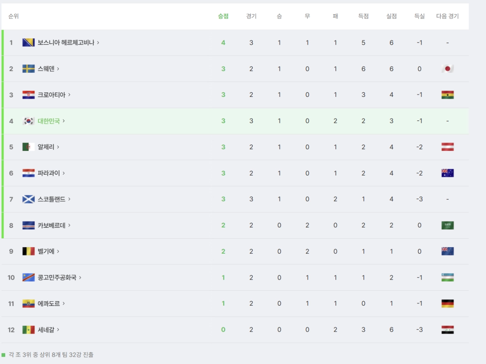Click the green legend square by 32강 진출 note
This screenshot has height=364, width=486.
(4, 355)
